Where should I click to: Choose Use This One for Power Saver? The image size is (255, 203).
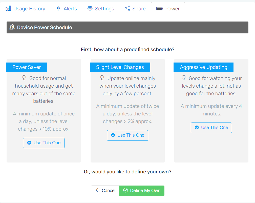coord(44,143)
